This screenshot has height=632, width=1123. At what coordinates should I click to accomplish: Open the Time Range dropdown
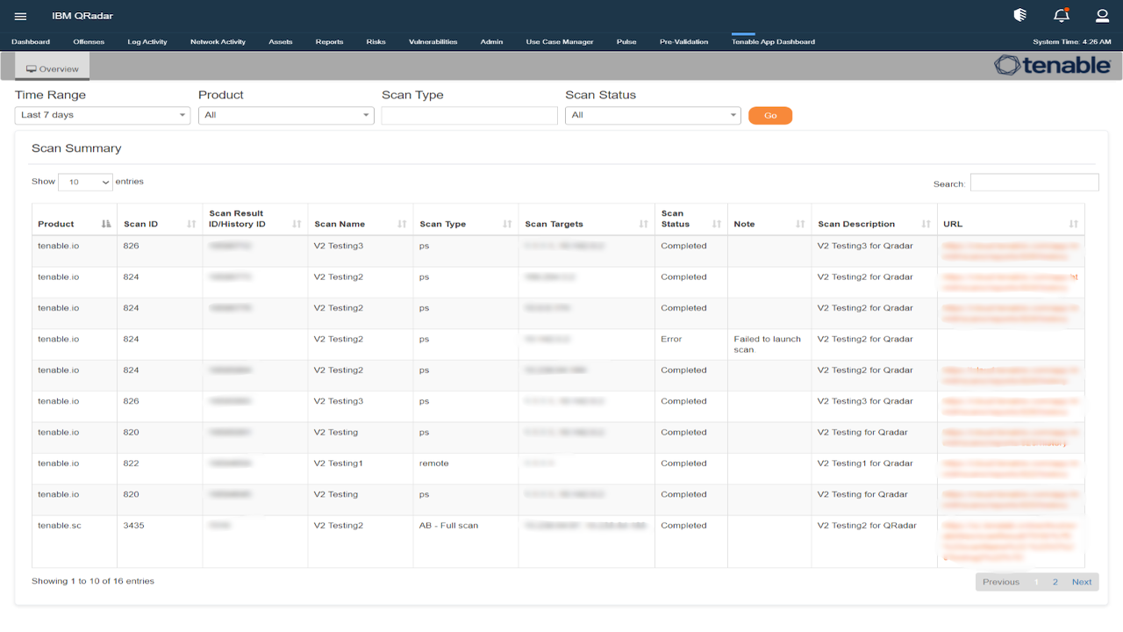(102, 115)
